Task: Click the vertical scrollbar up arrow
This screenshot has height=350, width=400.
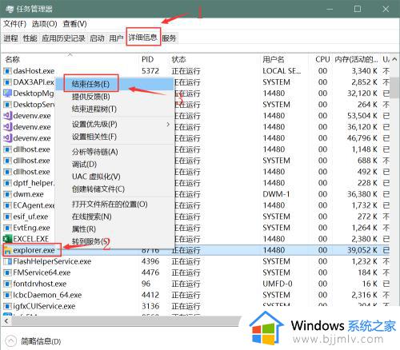Action: click(x=395, y=59)
